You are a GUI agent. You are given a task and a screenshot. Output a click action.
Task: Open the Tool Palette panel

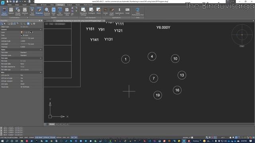pyautogui.click(x=32, y=12)
